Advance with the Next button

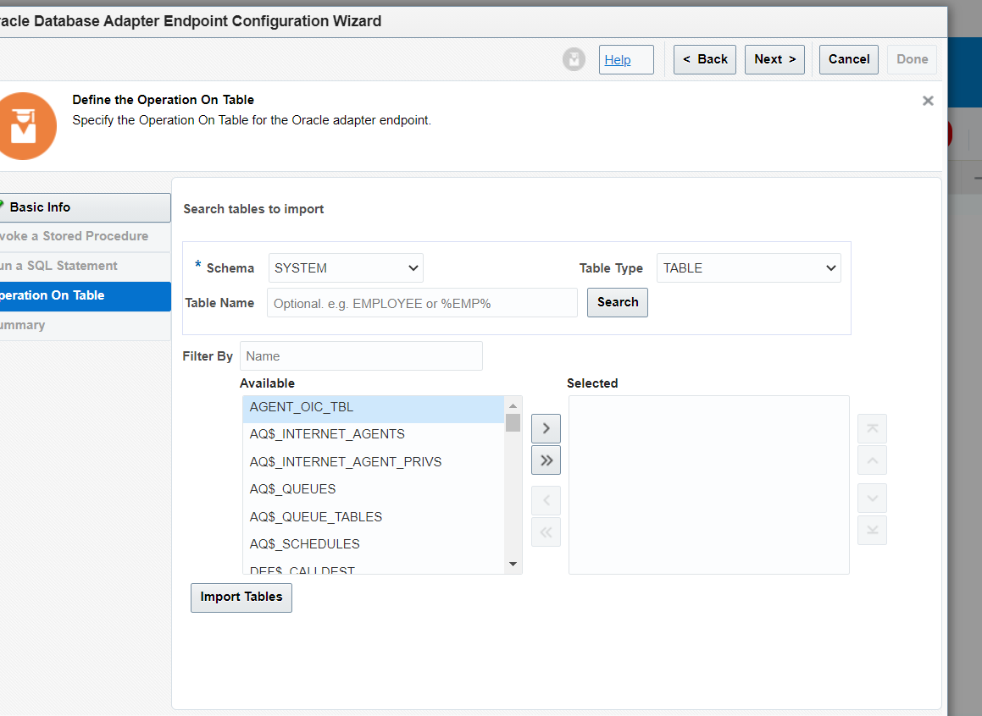pyautogui.click(x=774, y=59)
